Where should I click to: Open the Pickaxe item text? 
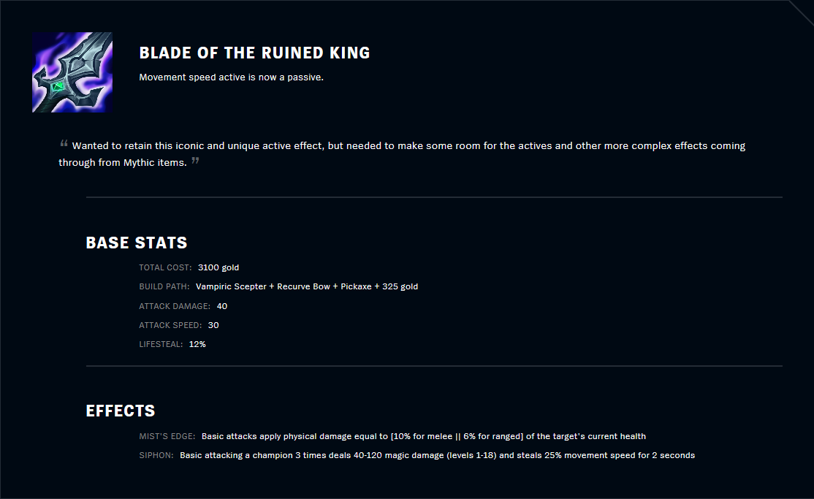pos(356,286)
